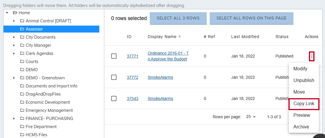Choose Unpublish from the actions menu
Screen dimensions: 325x138
coord(304,80)
